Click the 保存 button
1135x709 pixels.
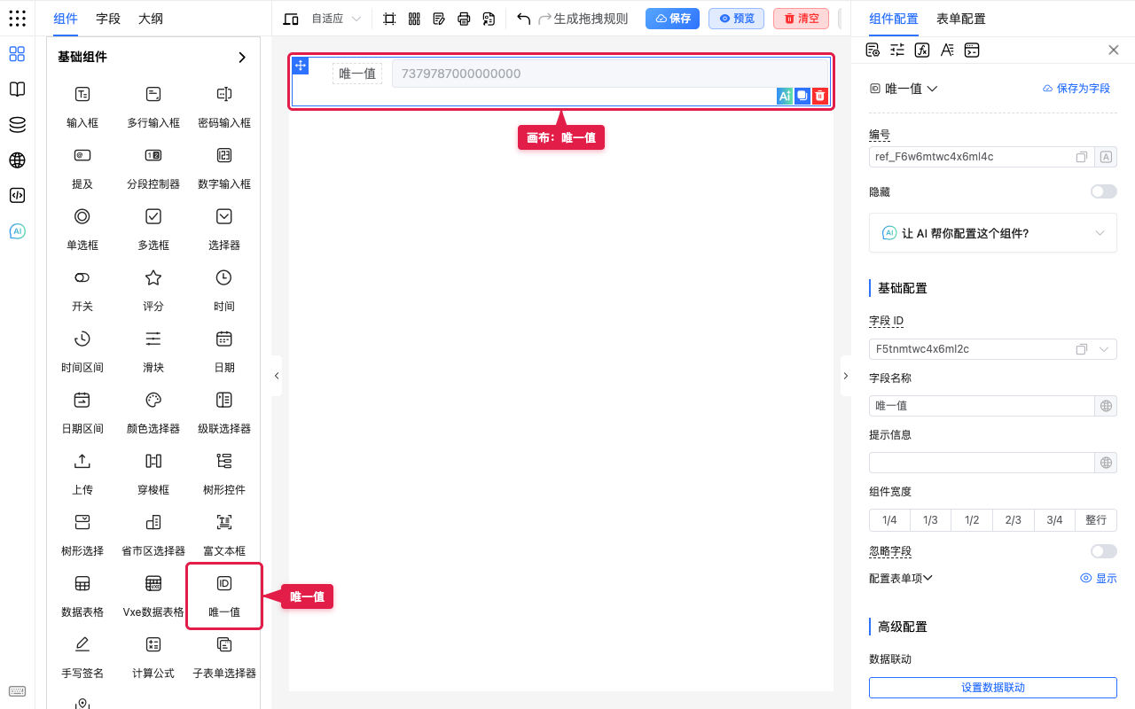673,19
